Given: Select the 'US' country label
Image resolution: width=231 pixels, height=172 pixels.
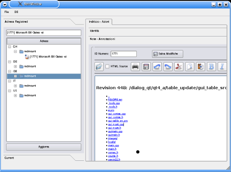Looking at the screenshot, I should (x=15, y=91).
